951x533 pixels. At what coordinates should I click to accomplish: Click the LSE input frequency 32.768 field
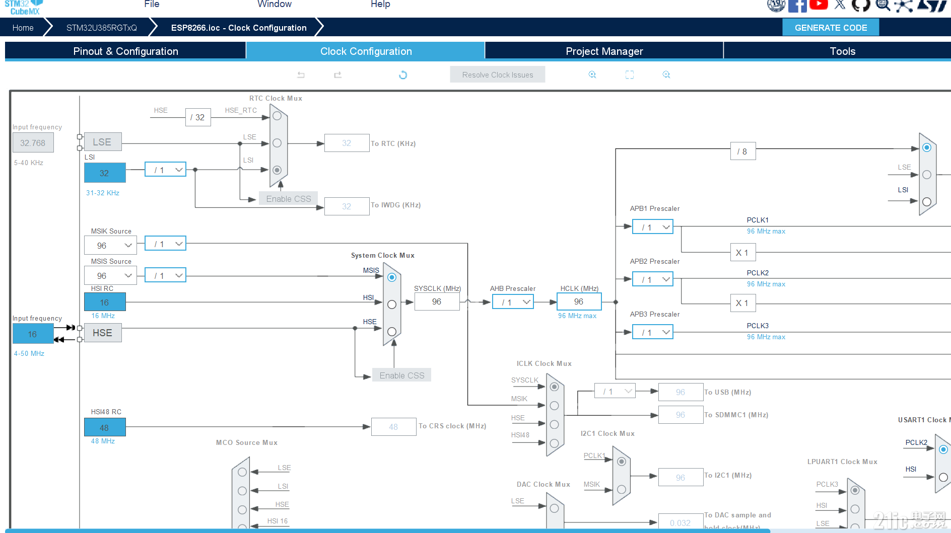pyautogui.click(x=33, y=143)
